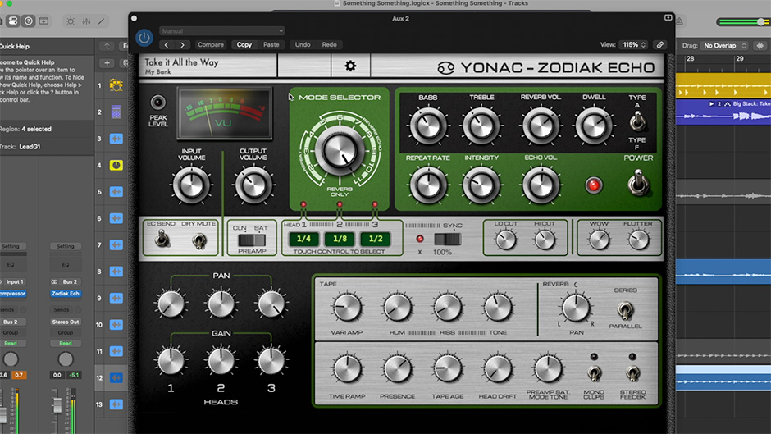Go to the next preset arrow
Screen dimensions: 771x434
[x=182, y=45]
